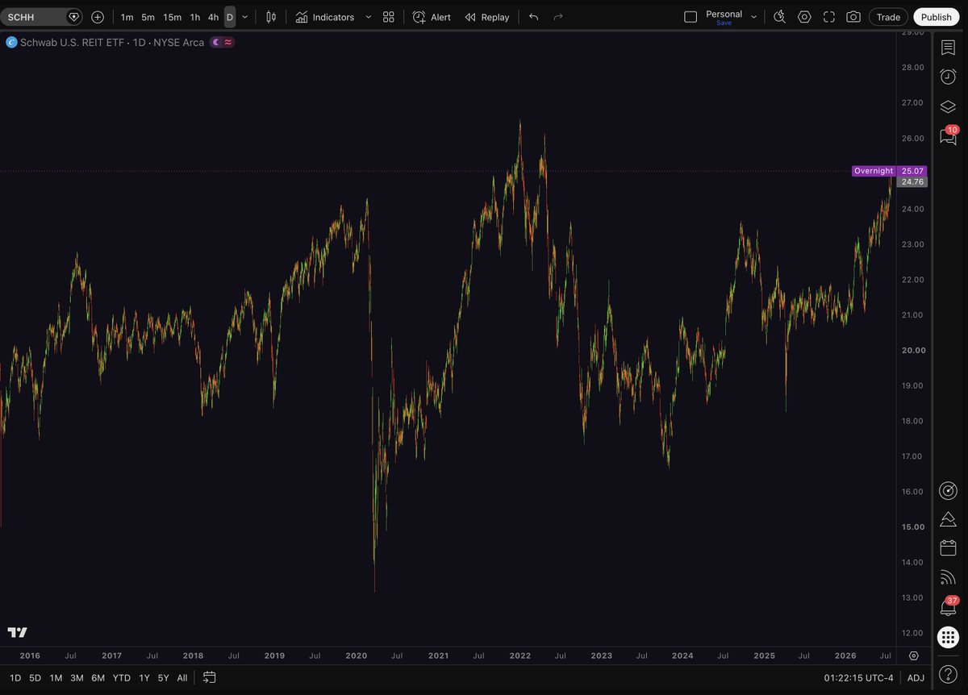968x695 pixels.
Task: Select the 1m timeframe
Action: [127, 17]
